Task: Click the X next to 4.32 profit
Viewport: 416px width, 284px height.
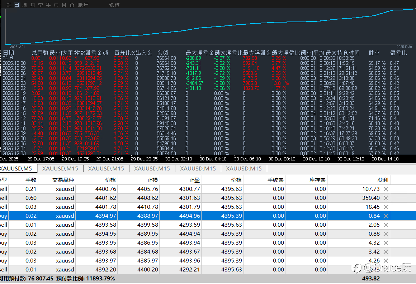Action: [386, 243]
